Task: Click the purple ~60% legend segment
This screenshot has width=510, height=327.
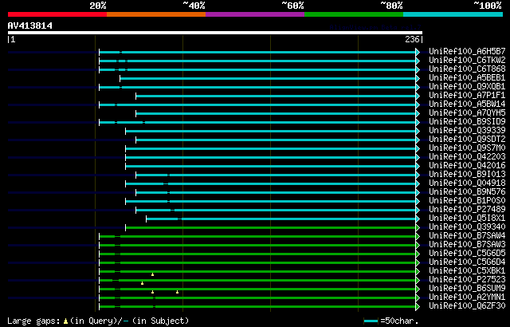Action: pyautogui.click(x=255, y=14)
